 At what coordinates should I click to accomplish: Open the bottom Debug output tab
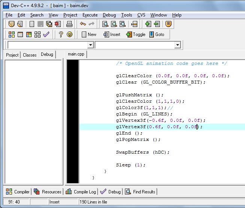[110, 192]
